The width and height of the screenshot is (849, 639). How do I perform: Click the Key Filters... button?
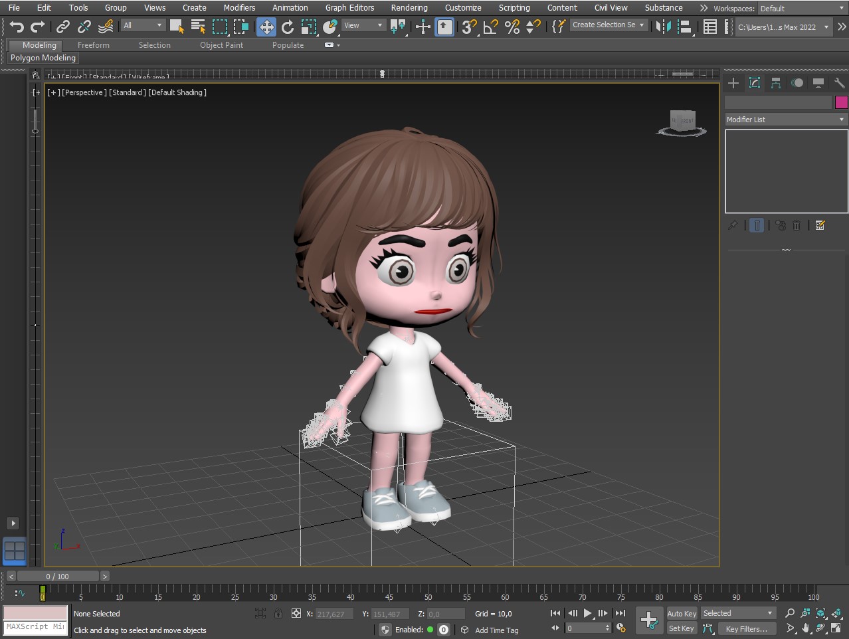pyautogui.click(x=746, y=629)
